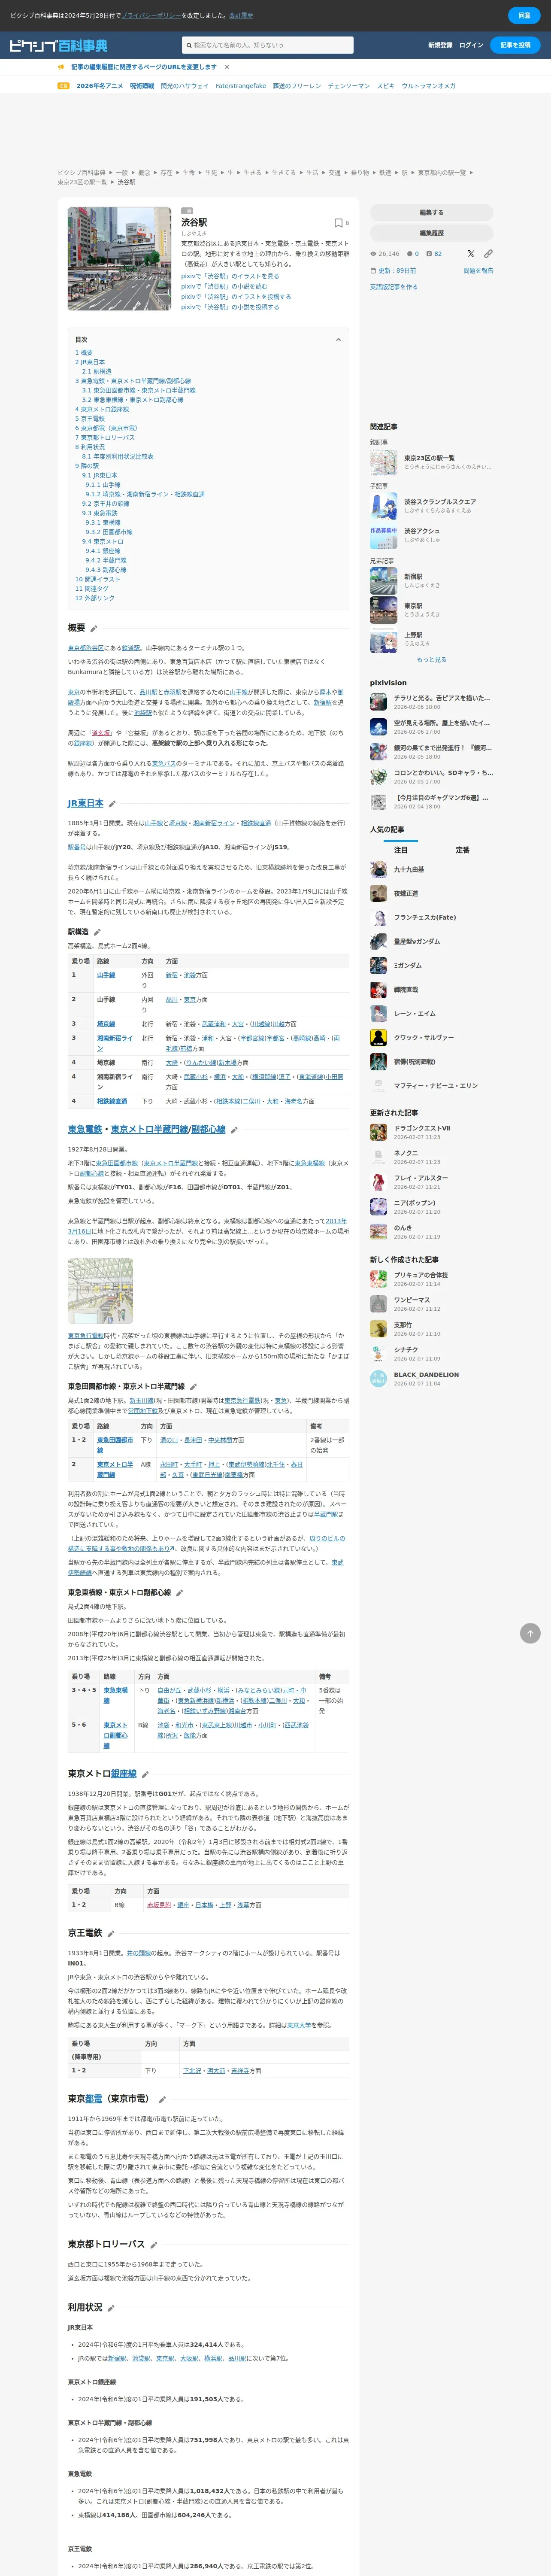The width and height of the screenshot is (551, 2576).
Task: Open the 渋谷駅 main station photo
Action: [x=119, y=259]
